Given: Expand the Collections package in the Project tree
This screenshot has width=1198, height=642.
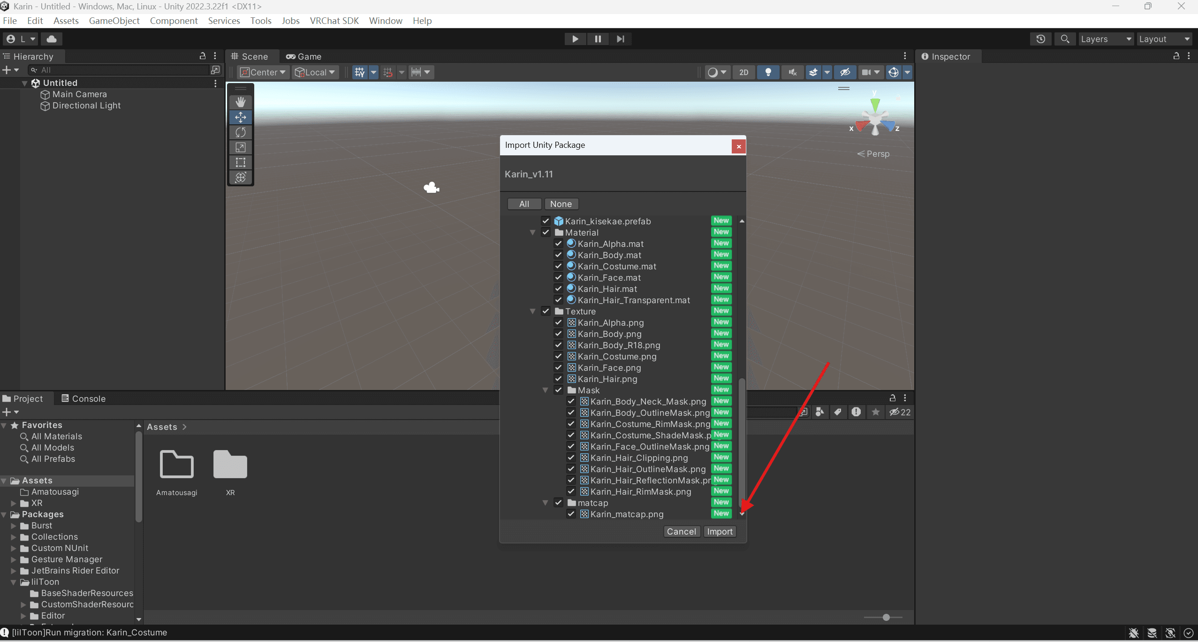Looking at the screenshot, I should [13, 536].
